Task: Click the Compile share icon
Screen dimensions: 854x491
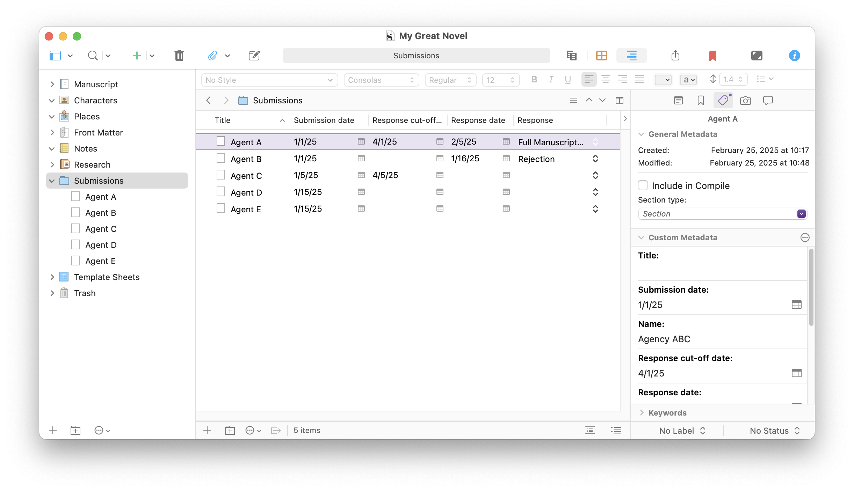Action: pos(675,56)
